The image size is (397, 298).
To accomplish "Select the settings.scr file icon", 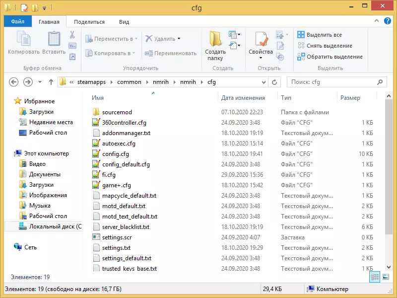I will [x=96, y=237].
